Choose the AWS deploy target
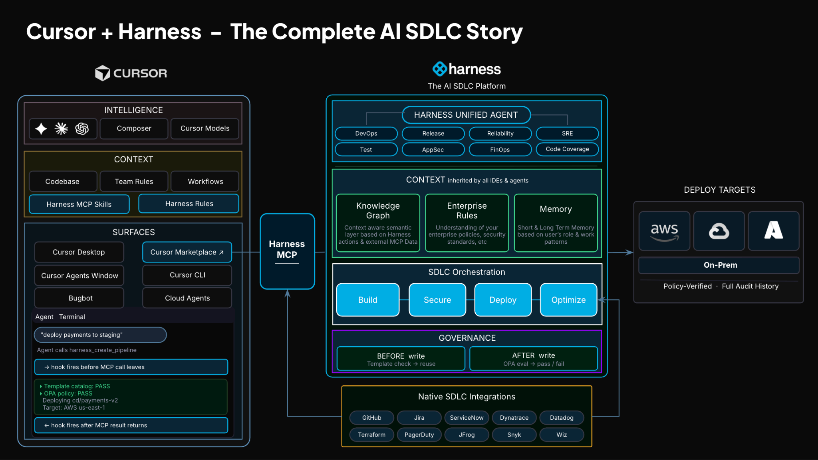 point(664,231)
